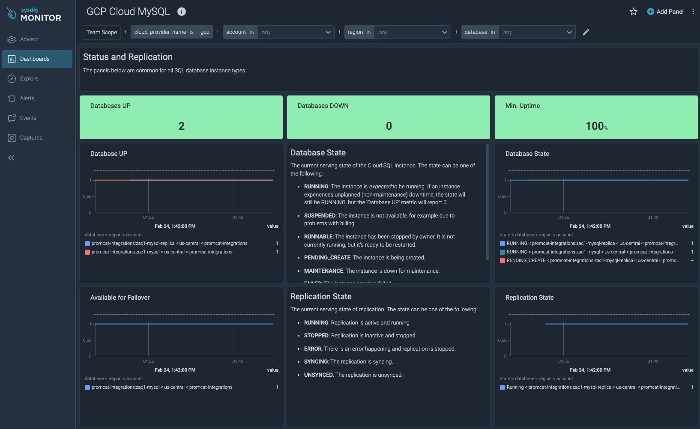Image resolution: width=700 pixels, height=429 pixels.
Task: Mark the dashboard as favorite with star
Action: click(634, 12)
